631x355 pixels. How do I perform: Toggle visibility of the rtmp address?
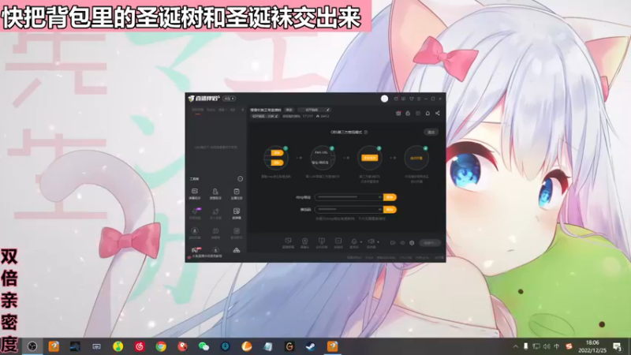tap(379, 197)
